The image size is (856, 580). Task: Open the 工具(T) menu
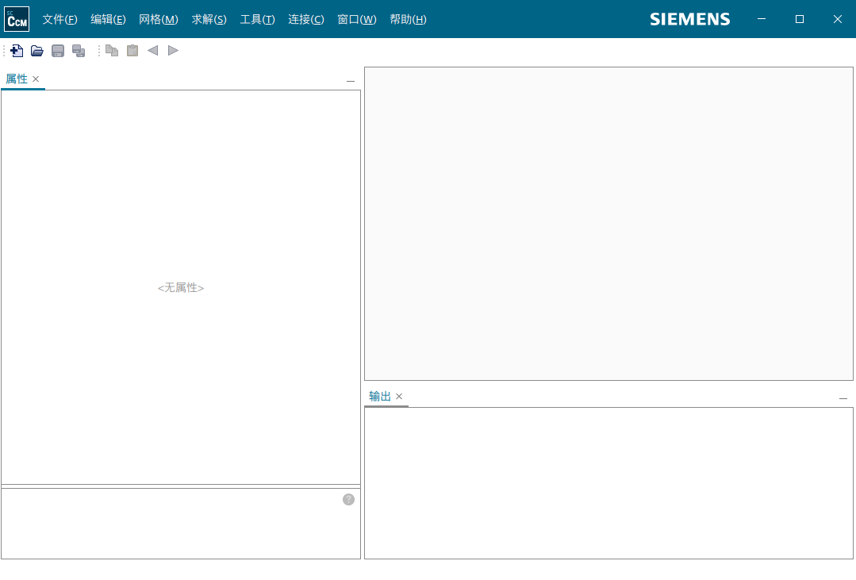pos(257,19)
